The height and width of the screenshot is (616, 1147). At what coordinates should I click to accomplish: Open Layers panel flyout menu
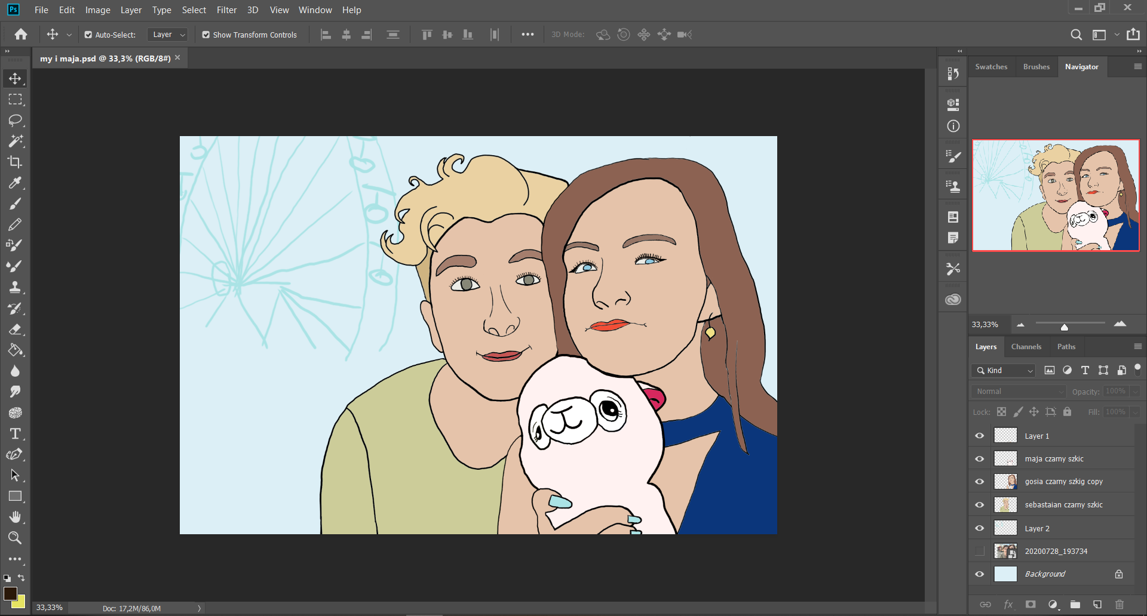click(1137, 346)
